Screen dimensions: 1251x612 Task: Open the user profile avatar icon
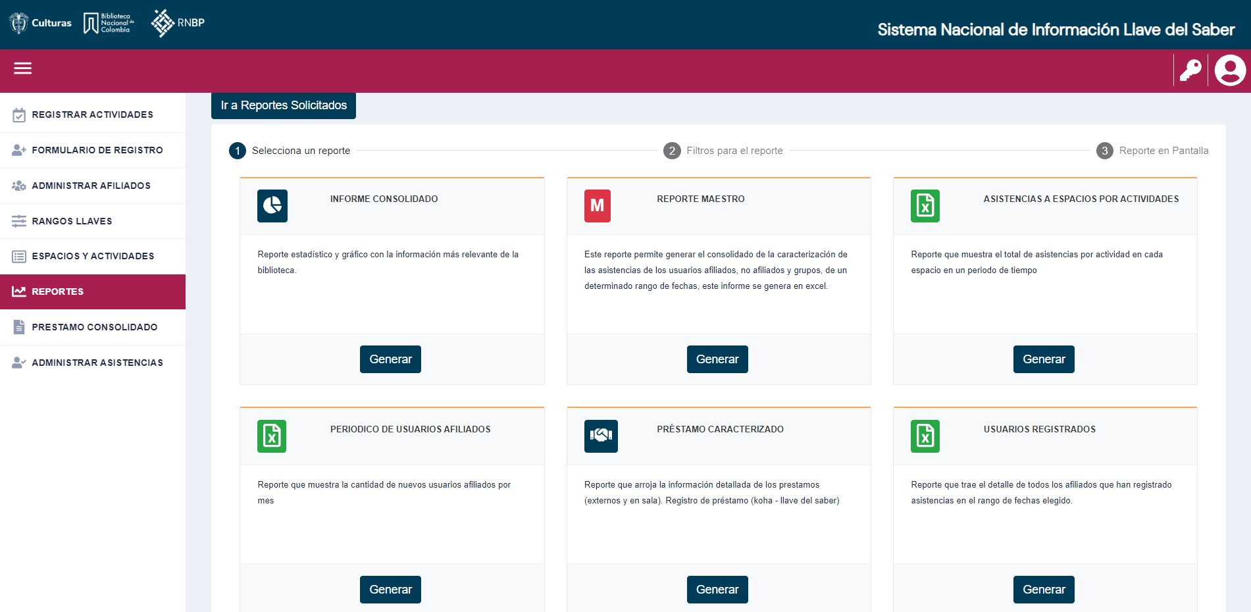[1230, 70]
